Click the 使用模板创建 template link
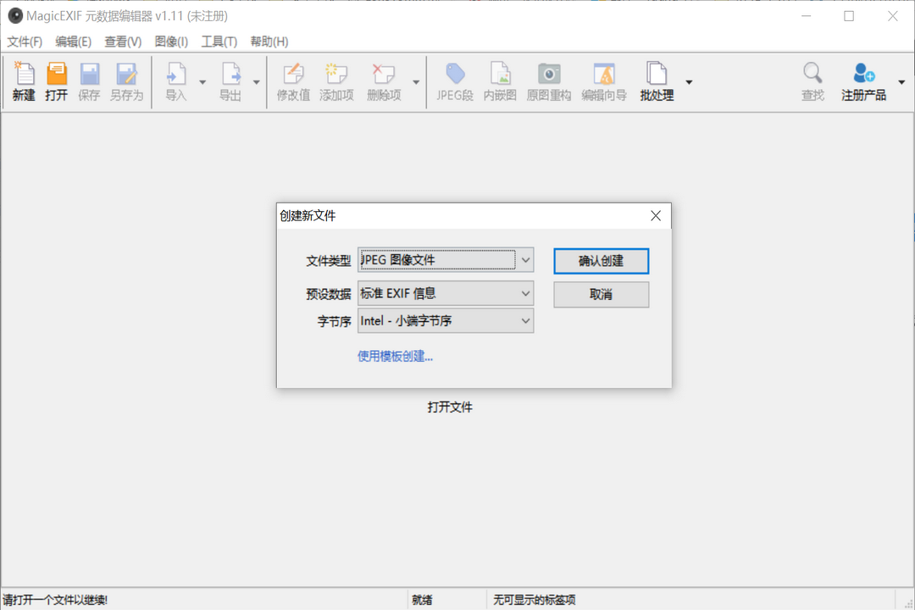The height and width of the screenshot is (610, 915). pyautogui.click(x=395, y=357)
